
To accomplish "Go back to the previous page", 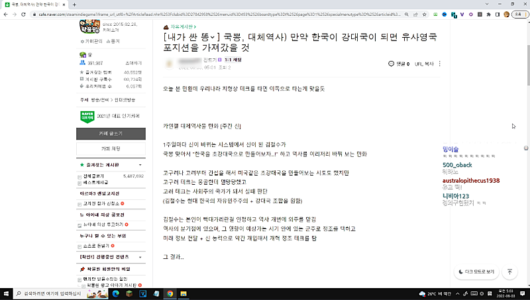I will 5,15.
